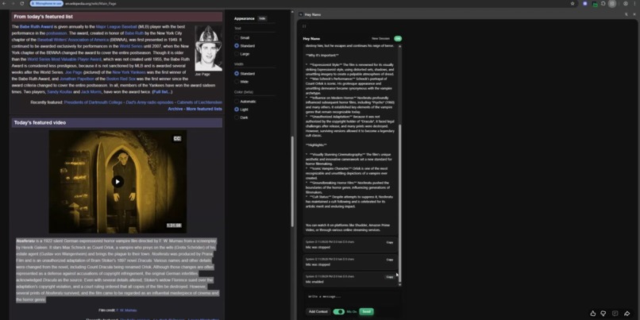This screenshot has height=320, width=640.
Task: Select the Dark color option
Action: click(x=237, y=118)
